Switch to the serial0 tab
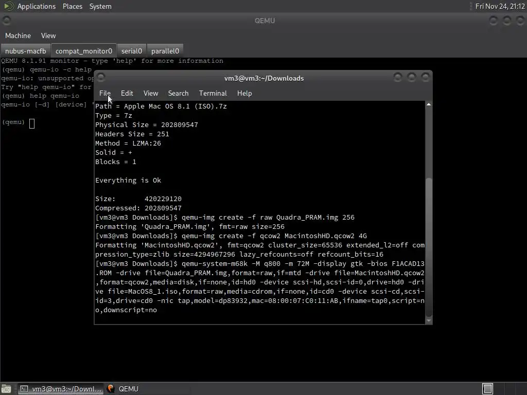527x395 pixels. 131,51
